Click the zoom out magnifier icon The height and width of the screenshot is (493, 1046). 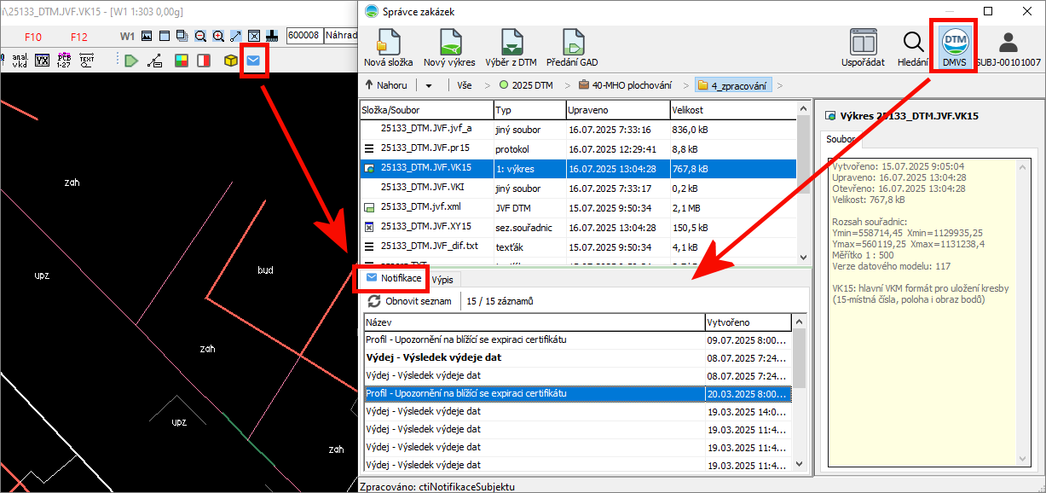point(200,37)
